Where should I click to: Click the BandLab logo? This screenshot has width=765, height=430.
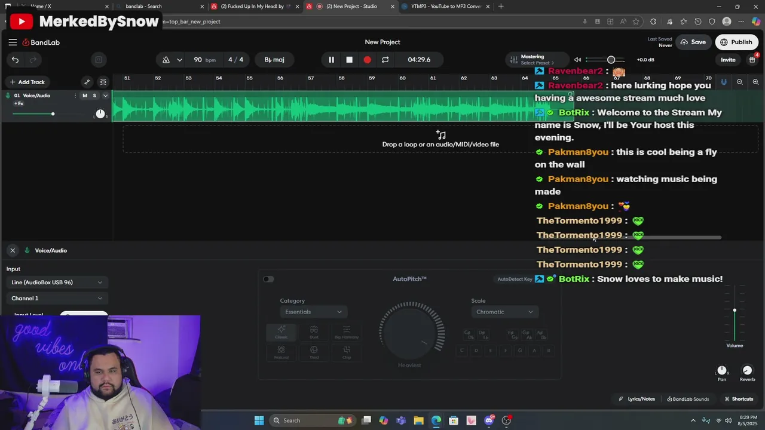tap(41, 42)
